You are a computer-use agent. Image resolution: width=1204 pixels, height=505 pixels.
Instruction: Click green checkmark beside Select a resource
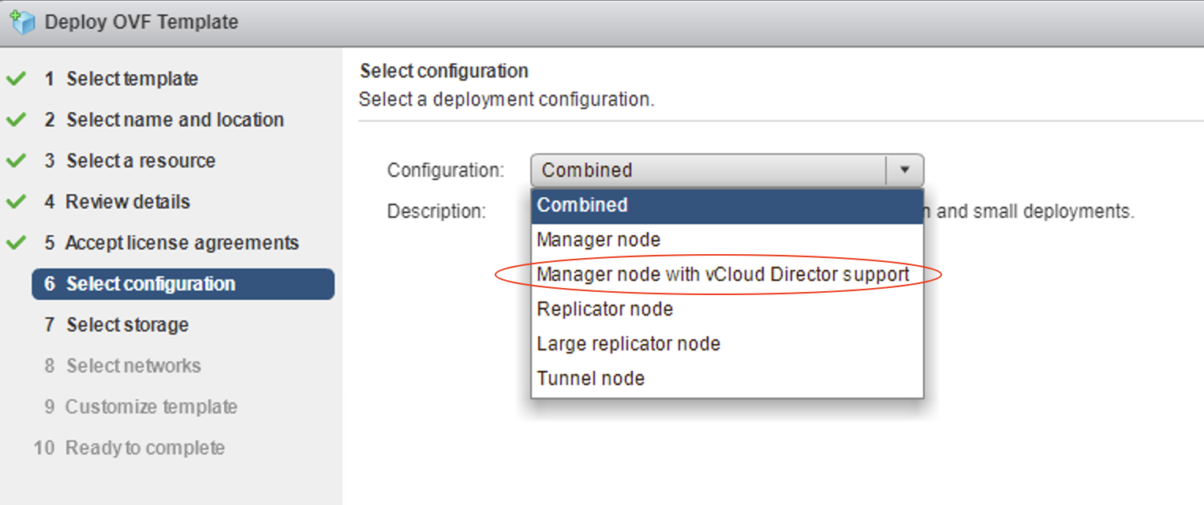(x=16, y=161)
